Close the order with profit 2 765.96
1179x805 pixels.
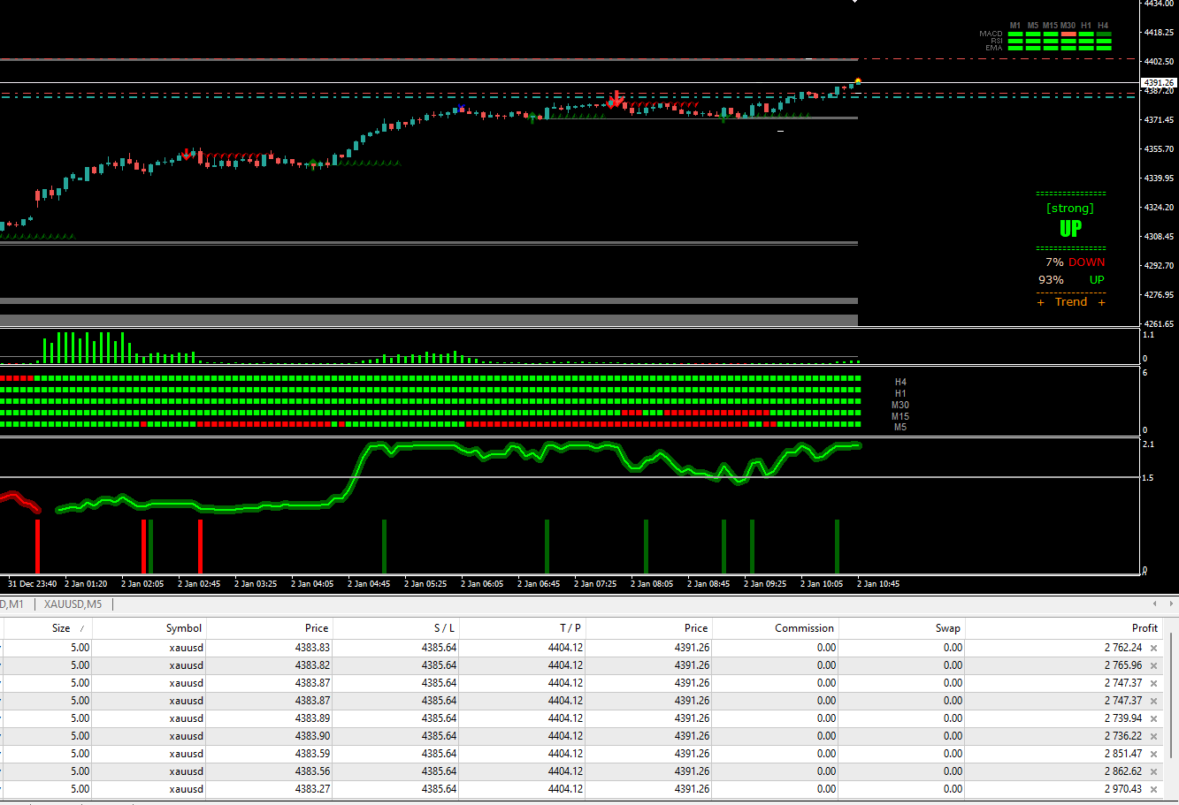(1153, 665)
